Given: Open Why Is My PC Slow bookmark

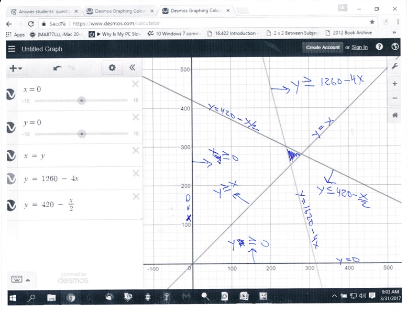Looking at the screenshot, I should 115,34.
